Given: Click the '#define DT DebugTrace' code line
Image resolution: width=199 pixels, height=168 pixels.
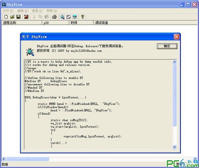Looking at the screenshot, I should pos(46,81).
